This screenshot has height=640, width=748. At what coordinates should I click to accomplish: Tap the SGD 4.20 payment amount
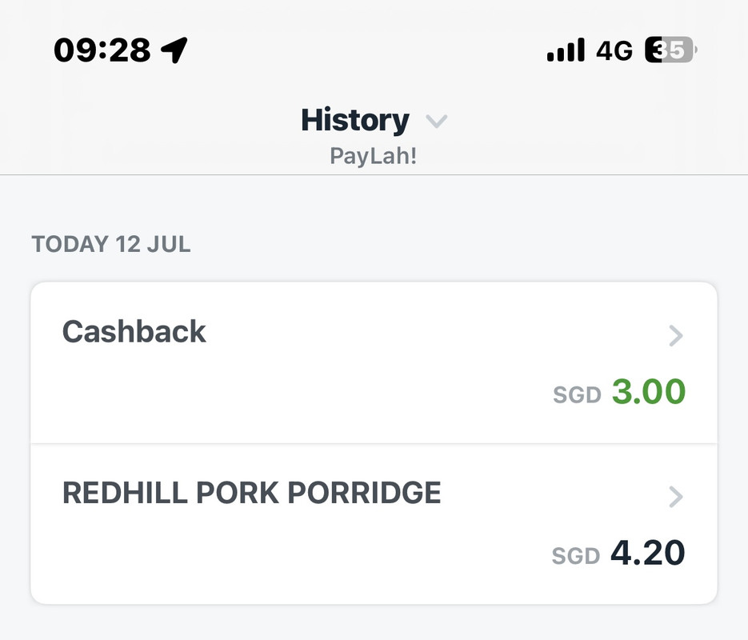pyautogui.click(x=648, y=553)
